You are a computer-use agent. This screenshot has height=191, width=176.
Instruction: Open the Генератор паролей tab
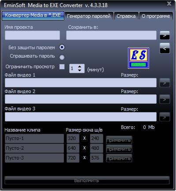coord(89,16)
